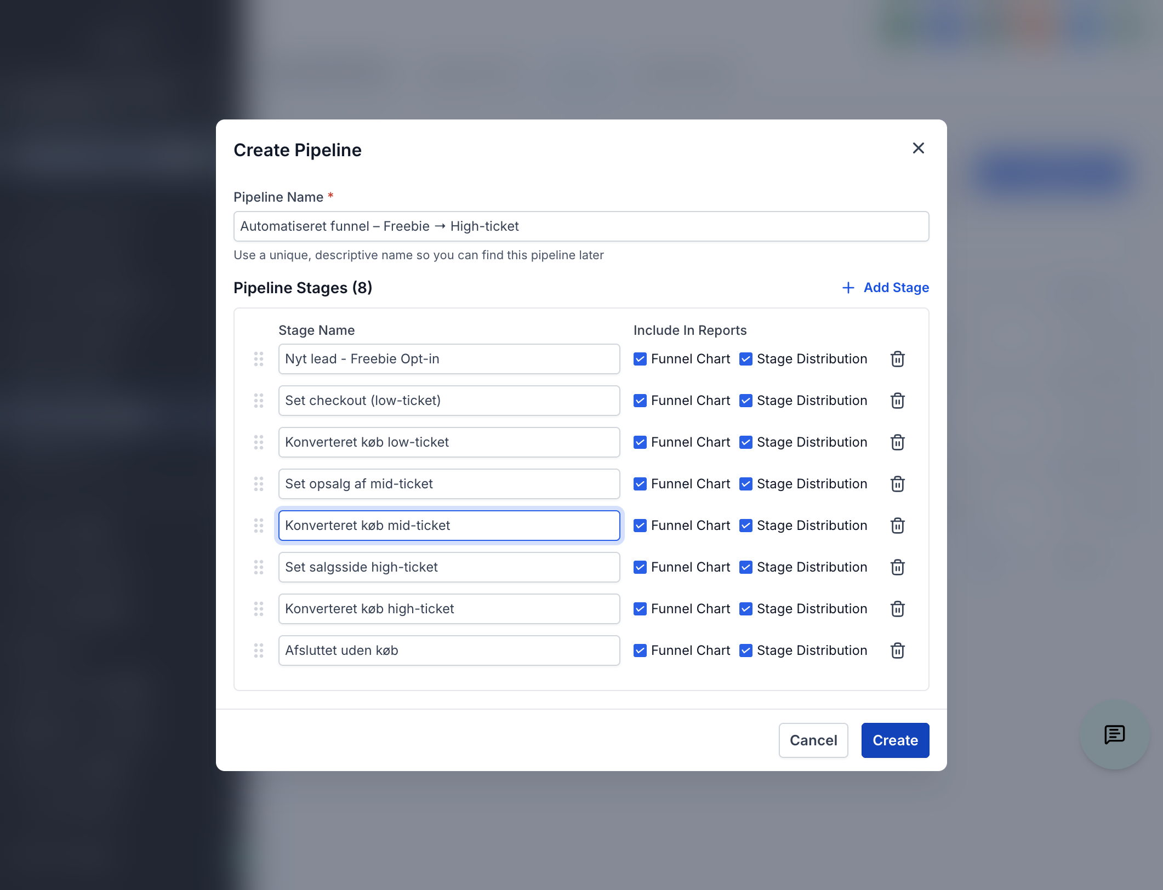Edit the 'Set checkout (low-ticket)' stage name field

[449, 401]
